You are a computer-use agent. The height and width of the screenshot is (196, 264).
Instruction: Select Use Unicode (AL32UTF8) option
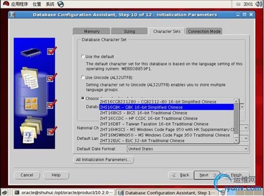82,78
